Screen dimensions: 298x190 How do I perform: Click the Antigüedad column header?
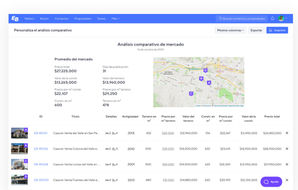(x=130, y=117)
